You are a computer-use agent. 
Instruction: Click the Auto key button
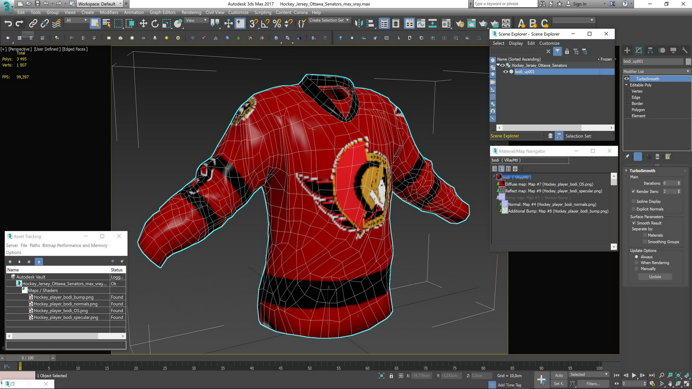pyautogui.click(x=559, y=375)
